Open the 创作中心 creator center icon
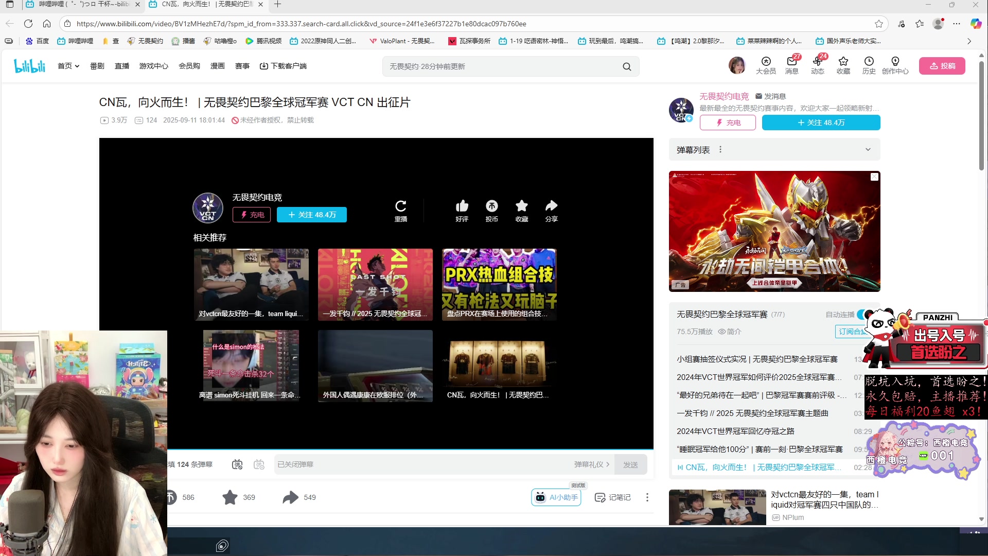Screen dimensions: 988x556 tap(895, 65)
